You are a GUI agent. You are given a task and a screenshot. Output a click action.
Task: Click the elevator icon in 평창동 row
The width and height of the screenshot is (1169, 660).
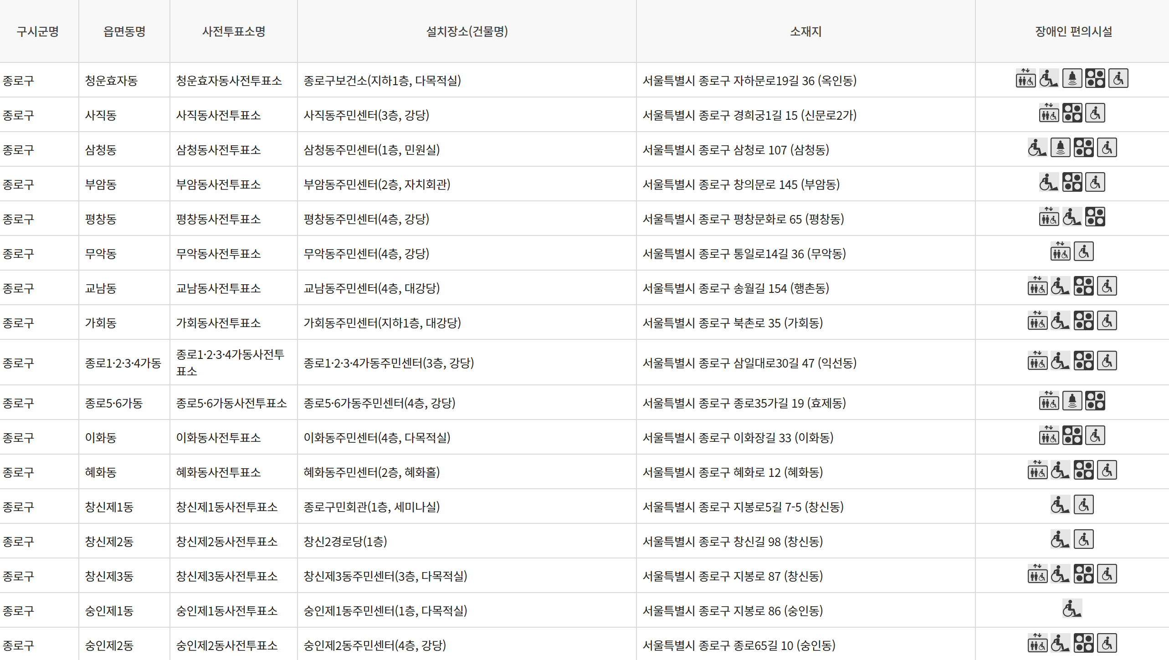tap(1049, 217)
